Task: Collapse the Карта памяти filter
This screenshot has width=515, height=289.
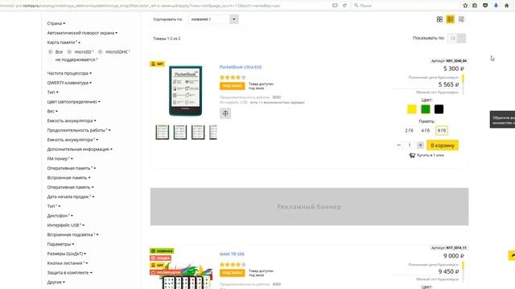Action: coord(64,43)
